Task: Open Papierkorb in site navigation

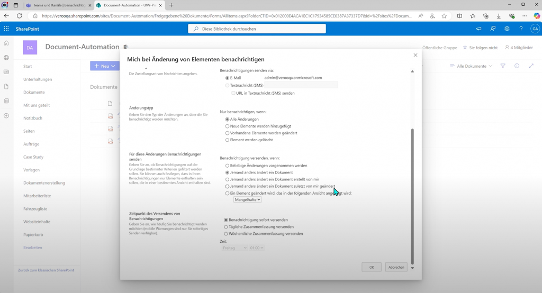Action: click(33, 235)
